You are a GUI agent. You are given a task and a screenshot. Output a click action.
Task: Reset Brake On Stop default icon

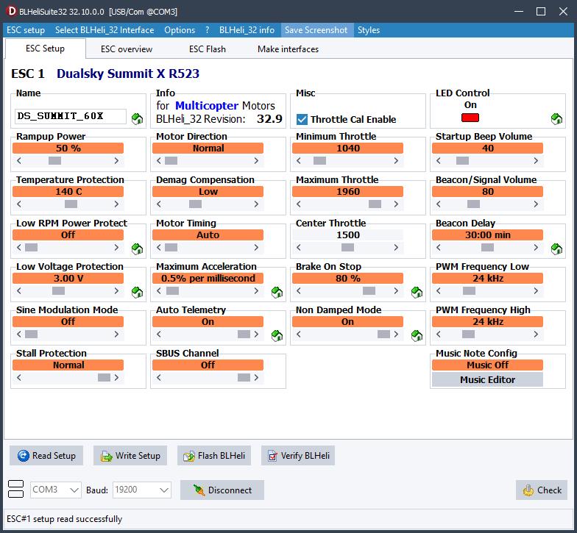pyautogui.click(x=417, y=293)
